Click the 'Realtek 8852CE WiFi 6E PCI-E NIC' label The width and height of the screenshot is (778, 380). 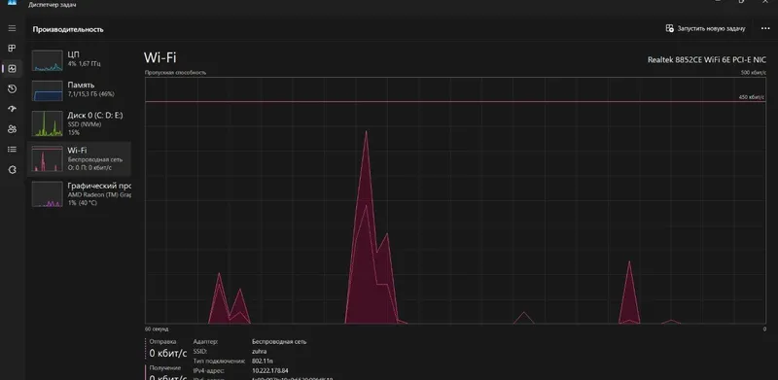[x=707, y=59]
